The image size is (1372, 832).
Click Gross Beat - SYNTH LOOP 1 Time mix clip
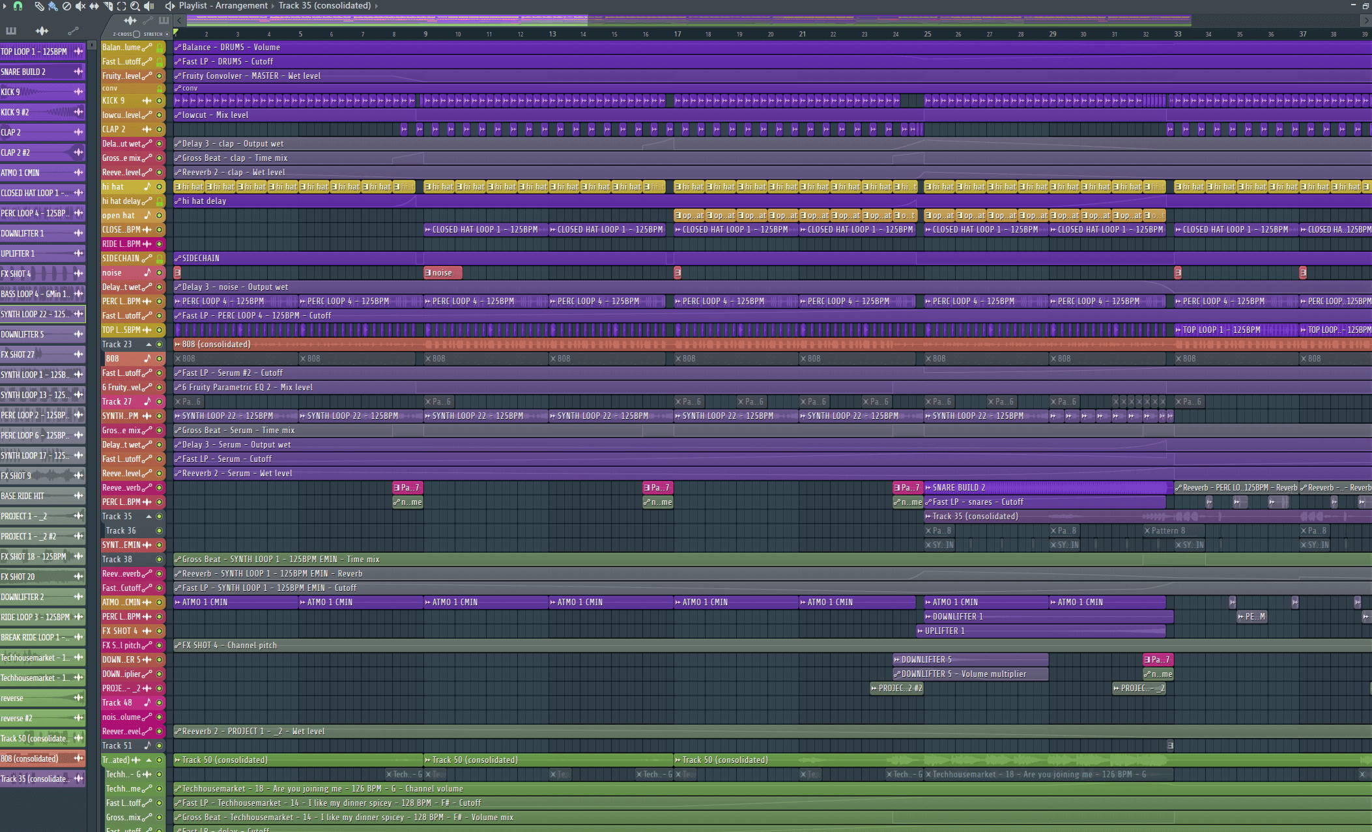tap(772, 560)
